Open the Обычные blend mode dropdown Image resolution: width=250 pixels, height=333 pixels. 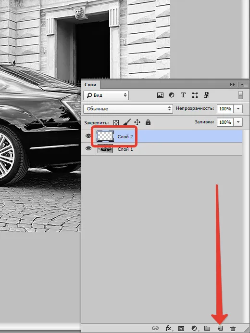tap(128, 108)
